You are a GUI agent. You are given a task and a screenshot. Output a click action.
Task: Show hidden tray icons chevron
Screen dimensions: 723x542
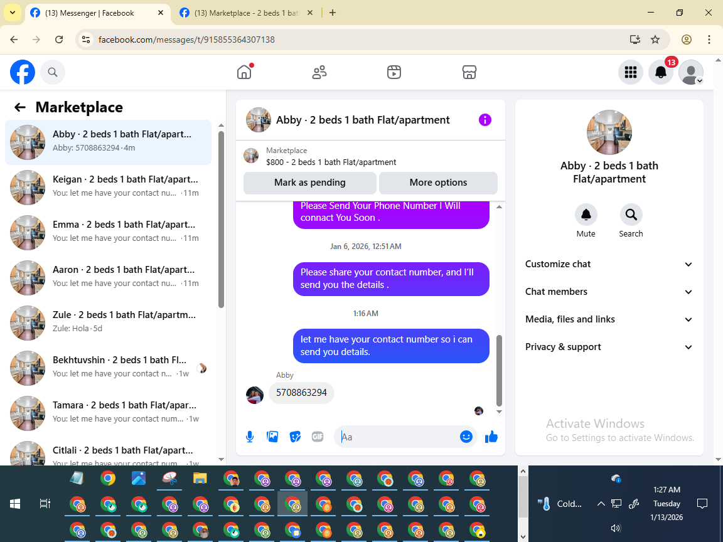(601, 504)
